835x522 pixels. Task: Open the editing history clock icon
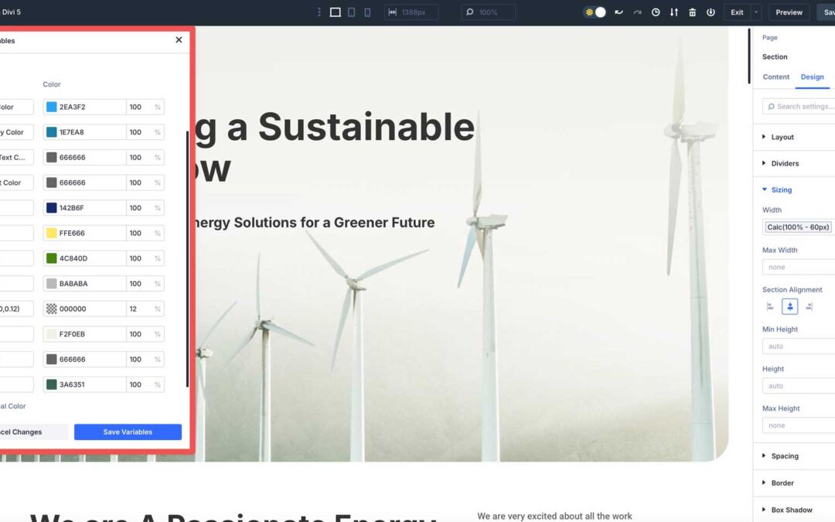655,12
